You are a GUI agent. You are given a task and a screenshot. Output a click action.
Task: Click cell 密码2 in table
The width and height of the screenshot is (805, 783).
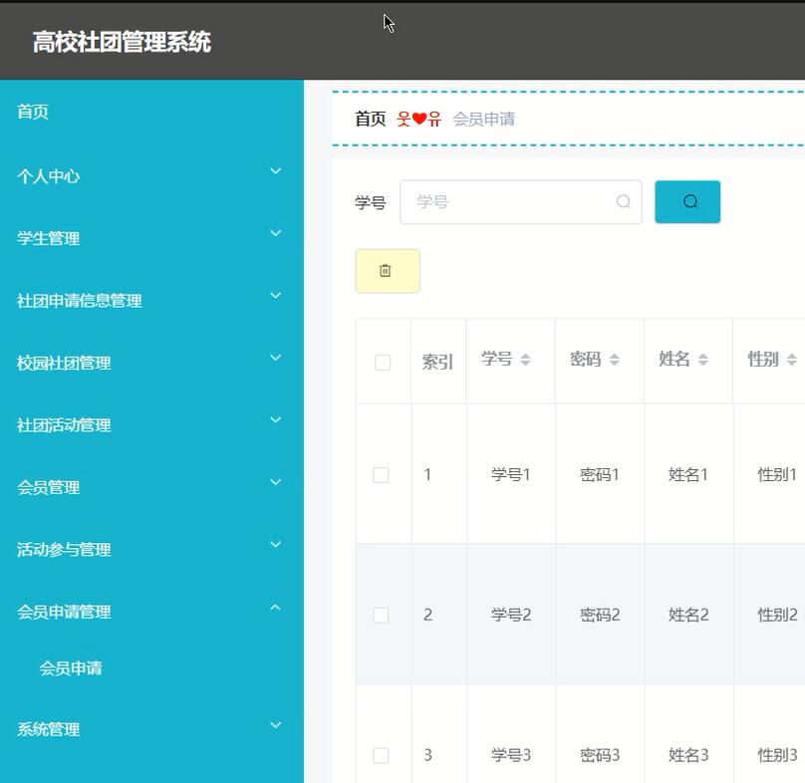click(600, 615)
